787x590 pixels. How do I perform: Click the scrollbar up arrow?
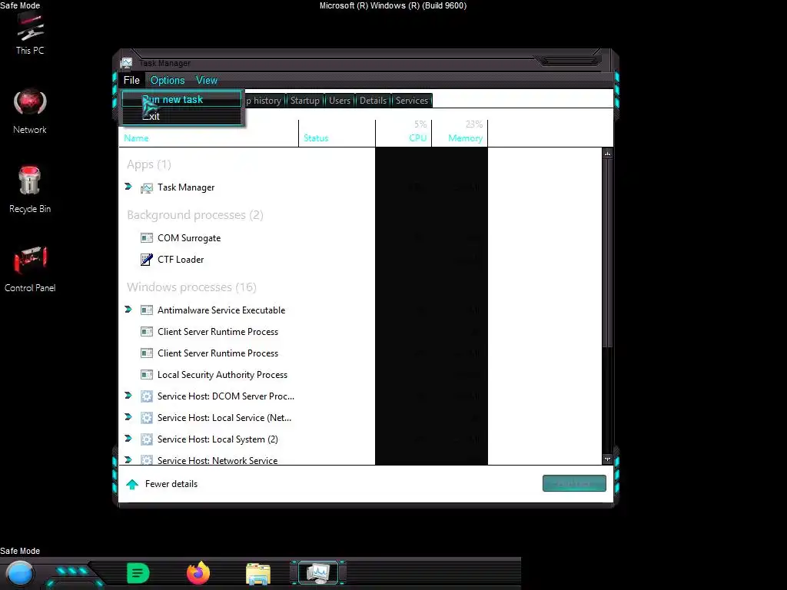pos(607,154)
